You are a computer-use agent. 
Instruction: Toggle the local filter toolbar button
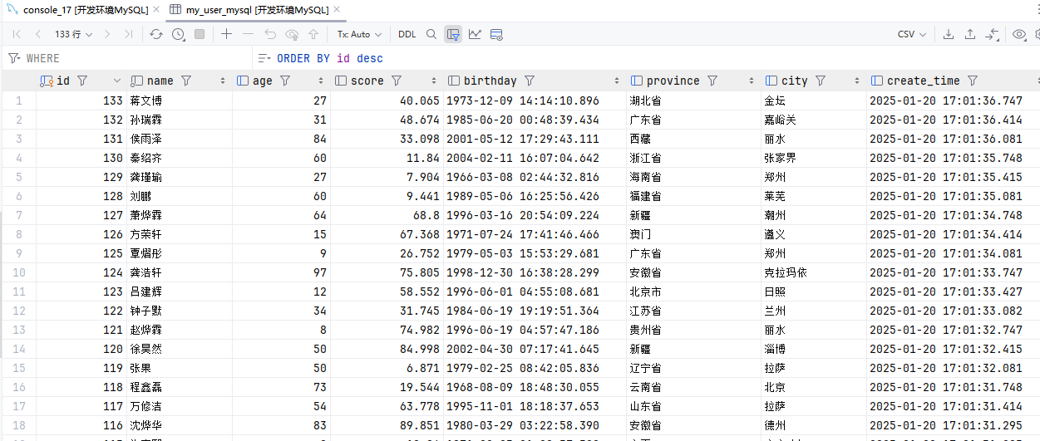[x=453, y=34]
